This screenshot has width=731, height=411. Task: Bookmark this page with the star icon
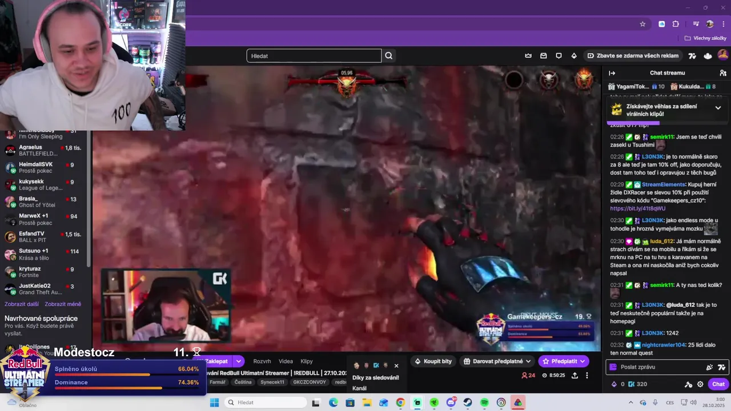(x=642, y=24)
